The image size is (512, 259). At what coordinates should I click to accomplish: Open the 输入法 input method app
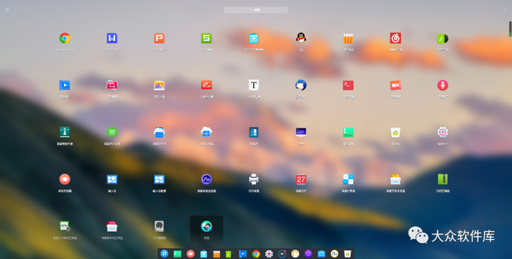pos(112,180)
